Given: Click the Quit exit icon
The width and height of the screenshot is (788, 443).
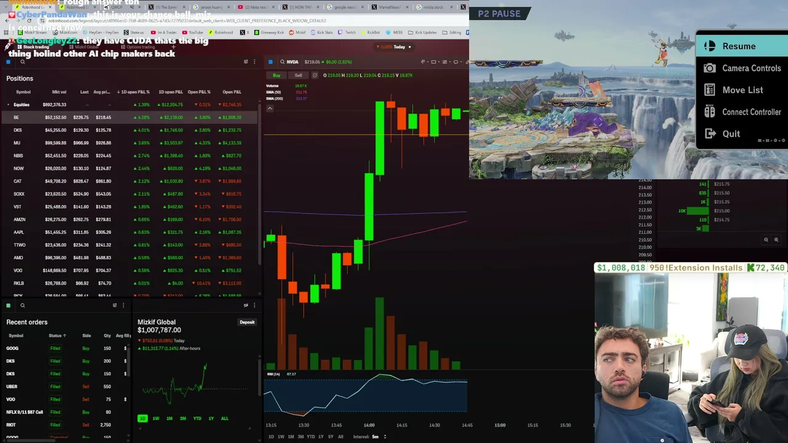Looking at the screenshot, I should coord(710,134).
